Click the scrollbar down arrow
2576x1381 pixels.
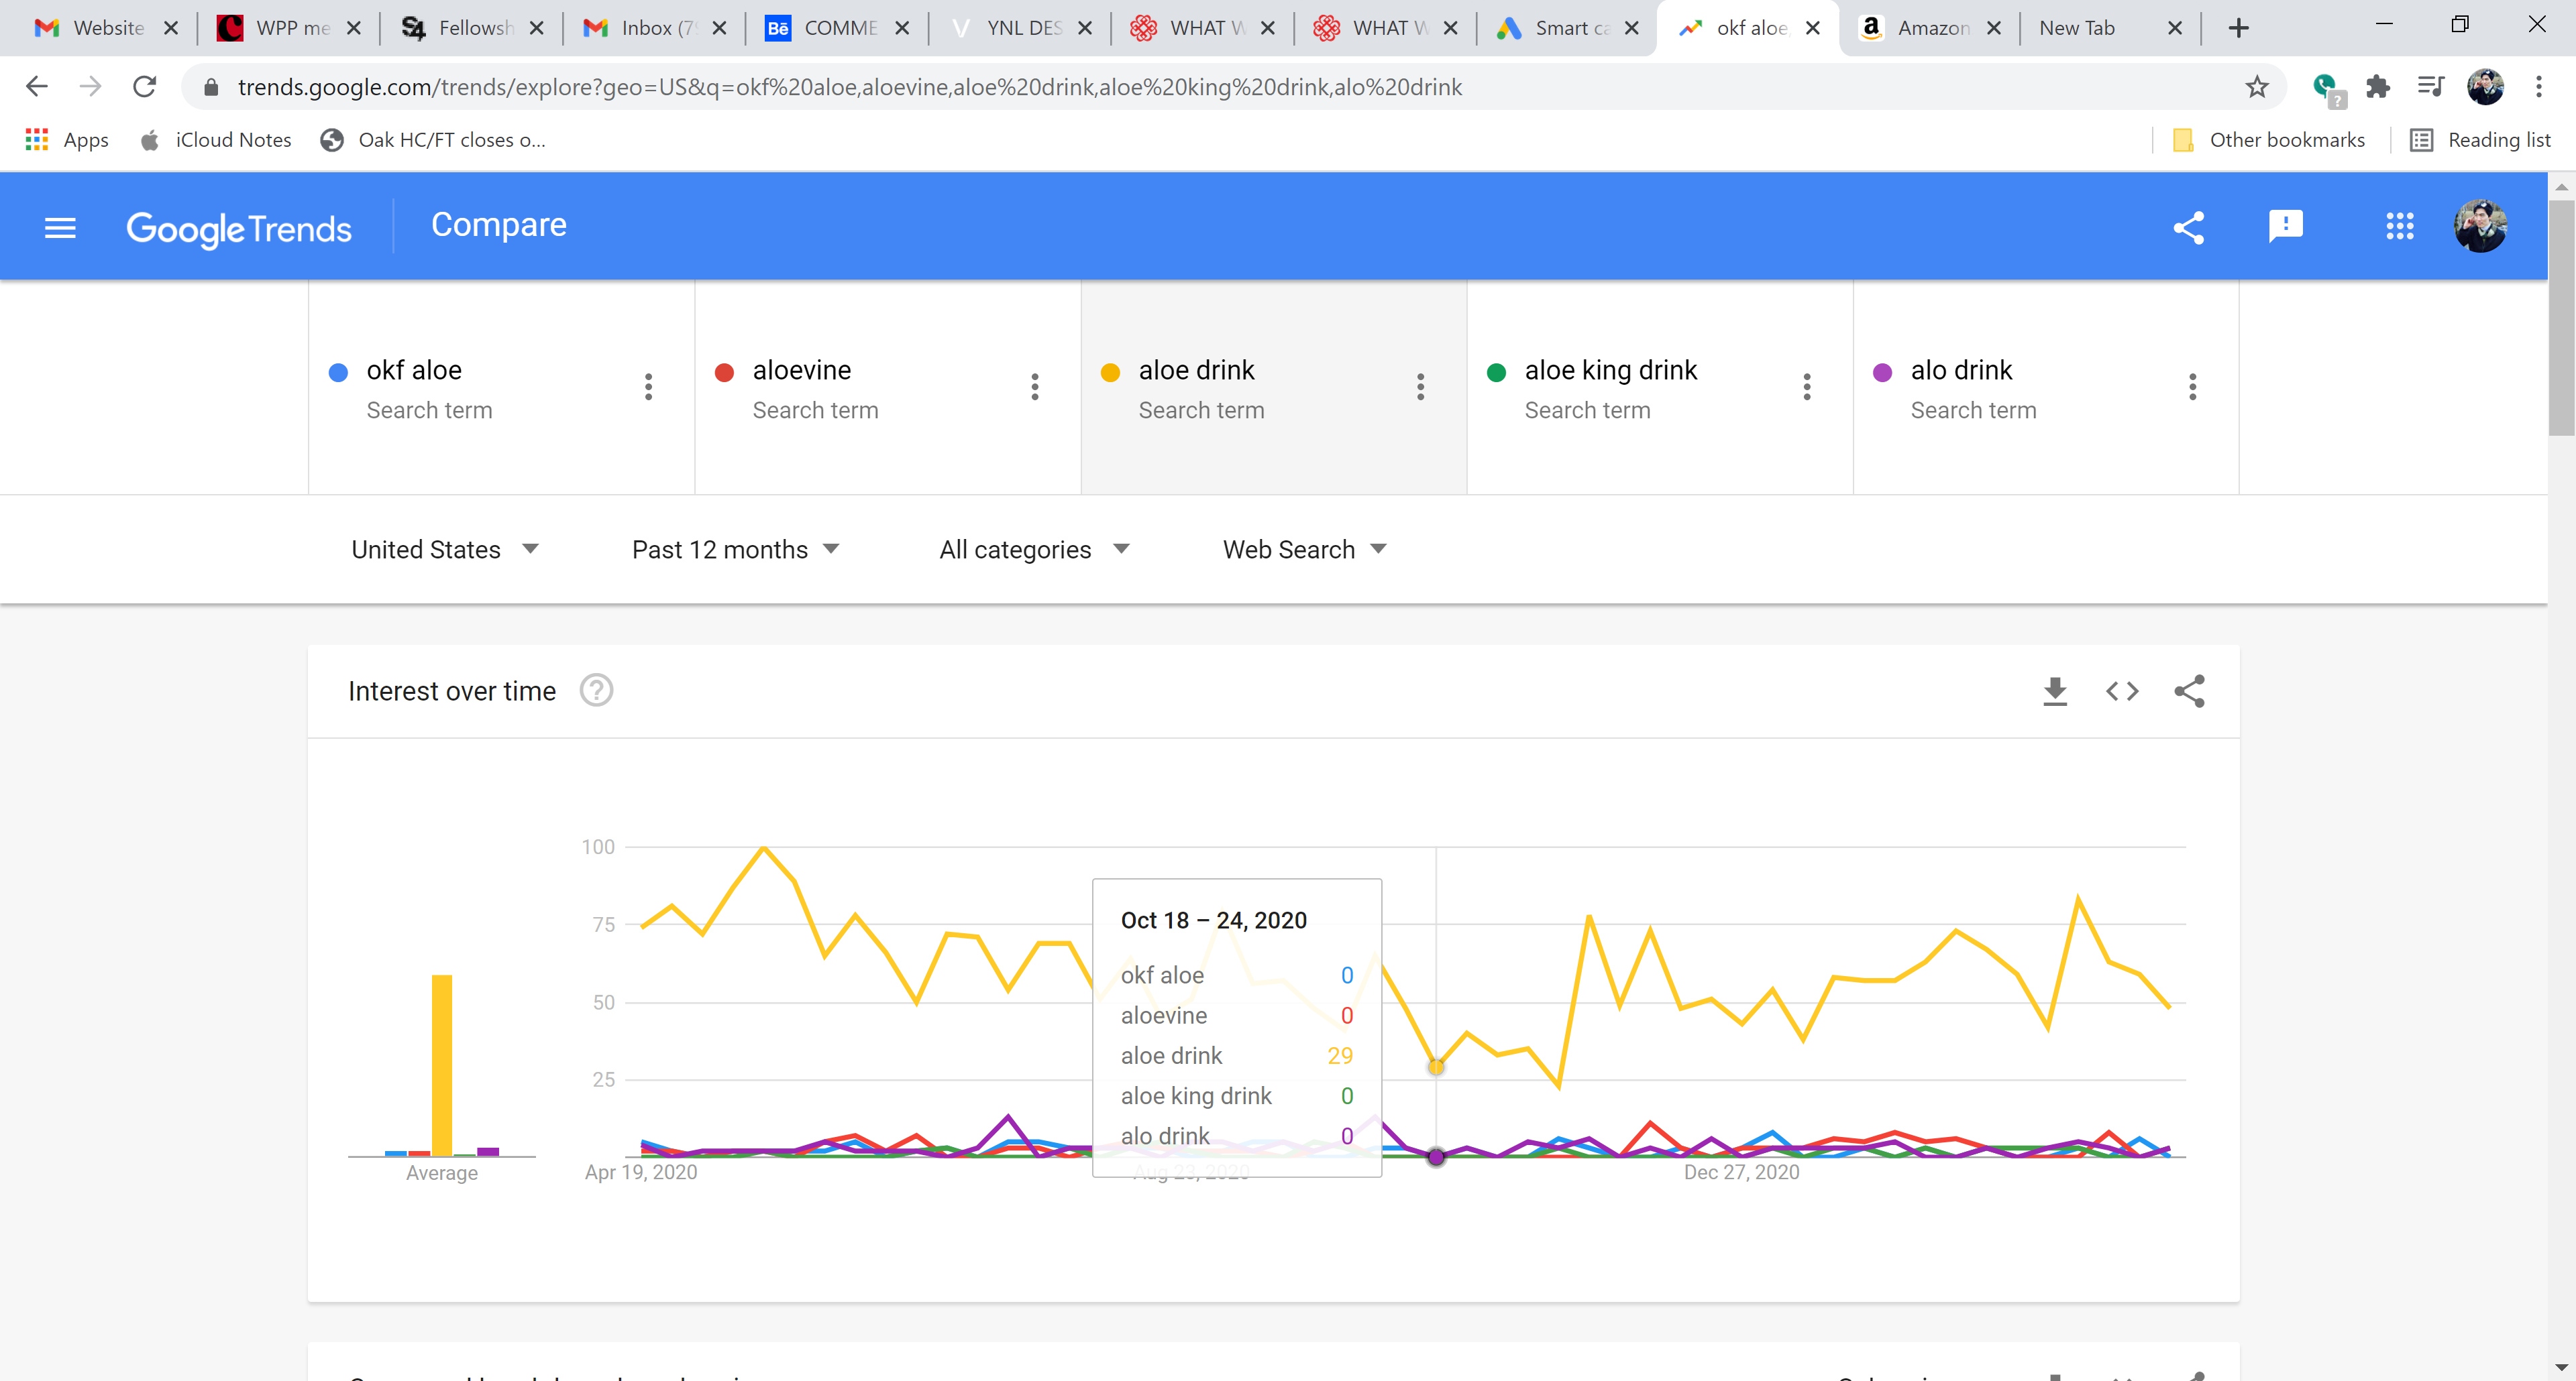click(x=2561, y=1367)
